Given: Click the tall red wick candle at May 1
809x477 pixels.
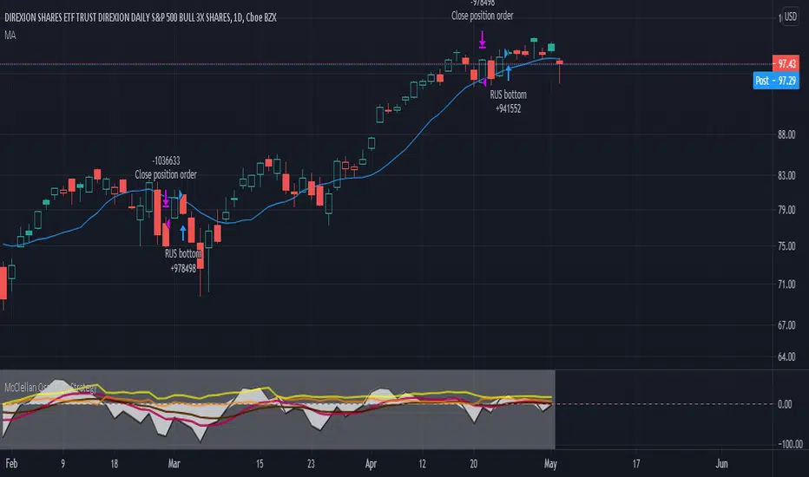Looking at the screenshot, I should [560, 71].
